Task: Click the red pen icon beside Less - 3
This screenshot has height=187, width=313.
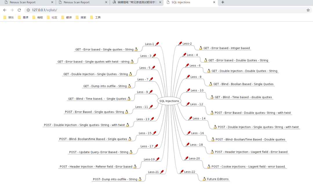Action: (x=154, y=56)
